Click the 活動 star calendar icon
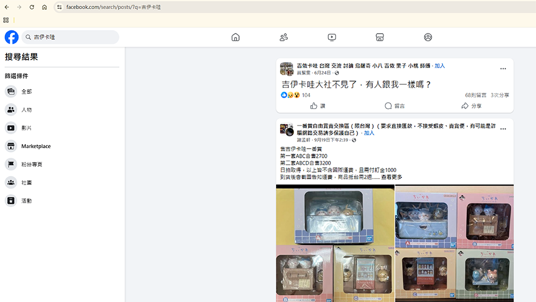Screen dimensions: 536x302 [11, 201]
